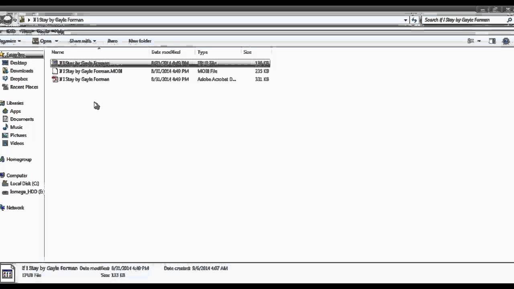Click the change view icon in the toolbar
Image resolution: width=514 pixels, height=289 pixels.
click(x=471, y=41)
